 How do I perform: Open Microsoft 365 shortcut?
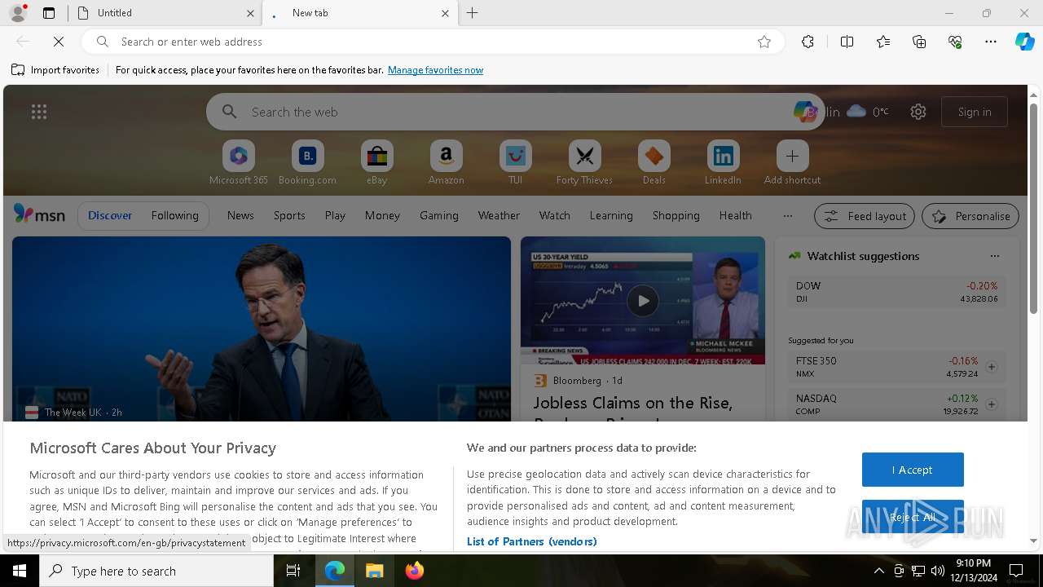click(239, 163)
